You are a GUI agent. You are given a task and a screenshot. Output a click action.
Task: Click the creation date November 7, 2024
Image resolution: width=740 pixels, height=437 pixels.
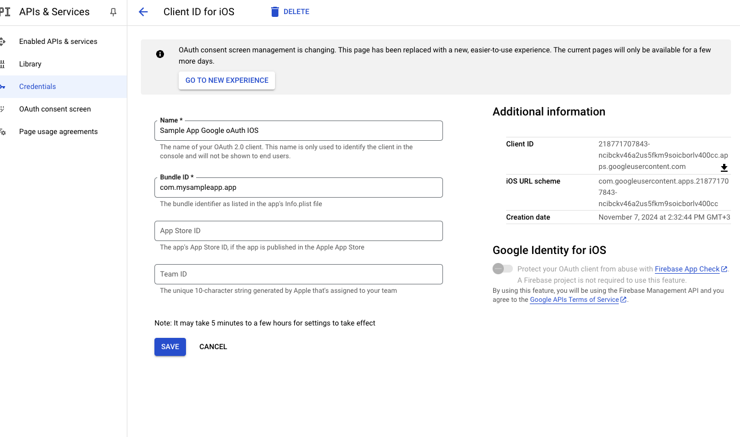[x=664, y=217]
